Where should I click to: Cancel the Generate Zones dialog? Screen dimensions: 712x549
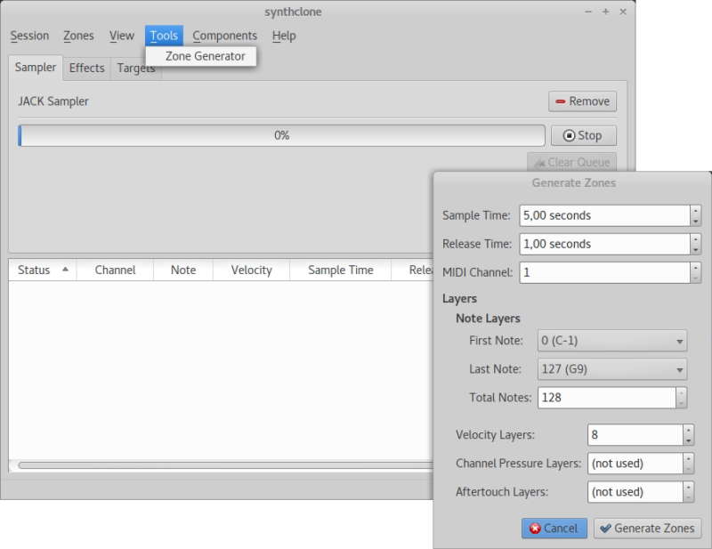point(554,529)
